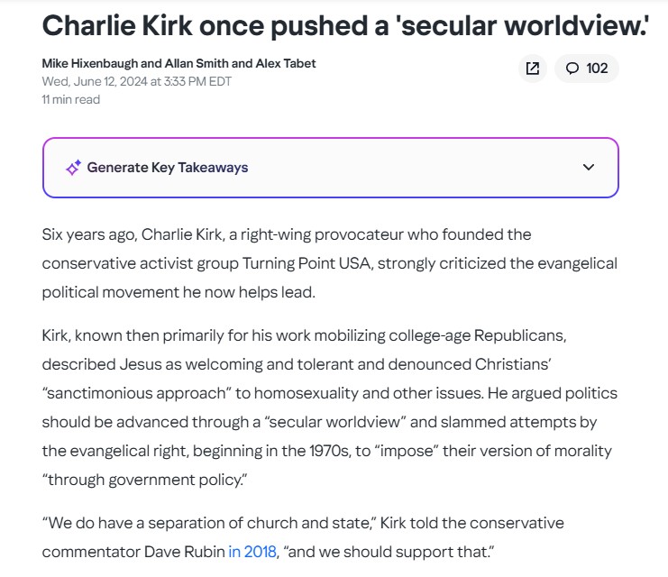Open the "in 2018" hyperlink
The width and height of the screenshot is (668, 577).
(252, 551)
